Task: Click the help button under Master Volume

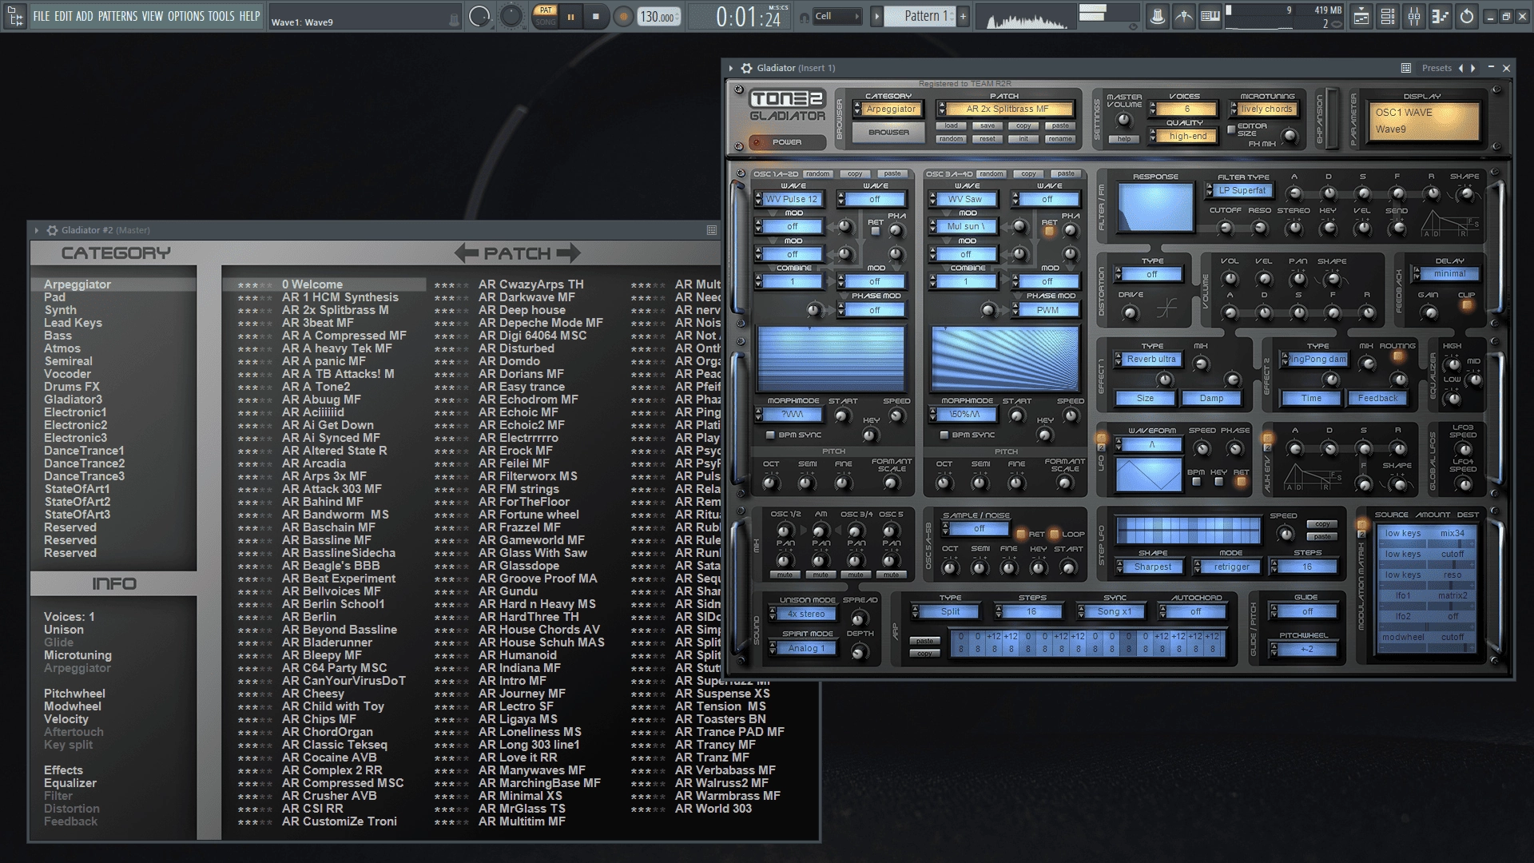Action: [1124, 139]
